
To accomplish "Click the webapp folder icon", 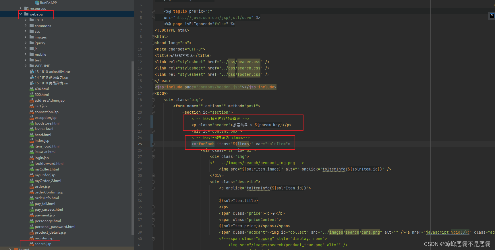I will point(26,14).
